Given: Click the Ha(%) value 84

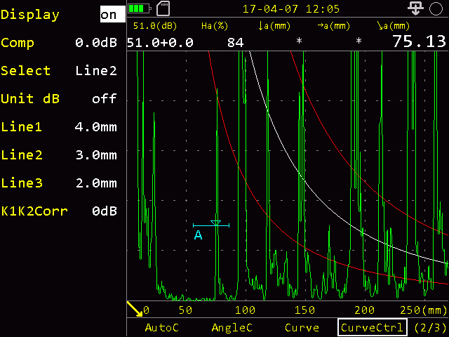Looking at the screenshot, I should click(x=236, y=43).
